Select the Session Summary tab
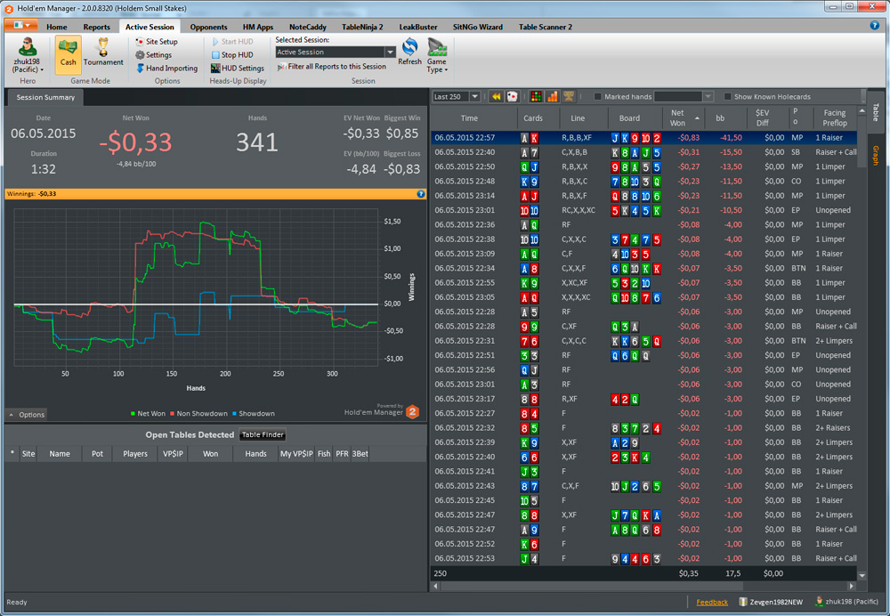Screen dimensions: 890x616 tap(45, 98)
